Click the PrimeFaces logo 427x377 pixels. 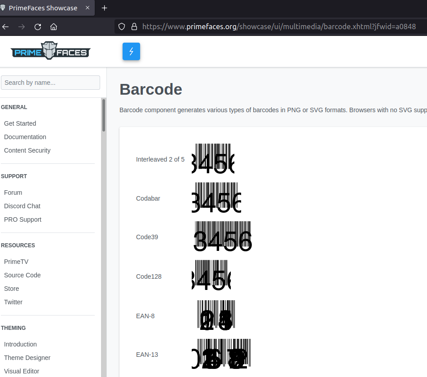50,51
